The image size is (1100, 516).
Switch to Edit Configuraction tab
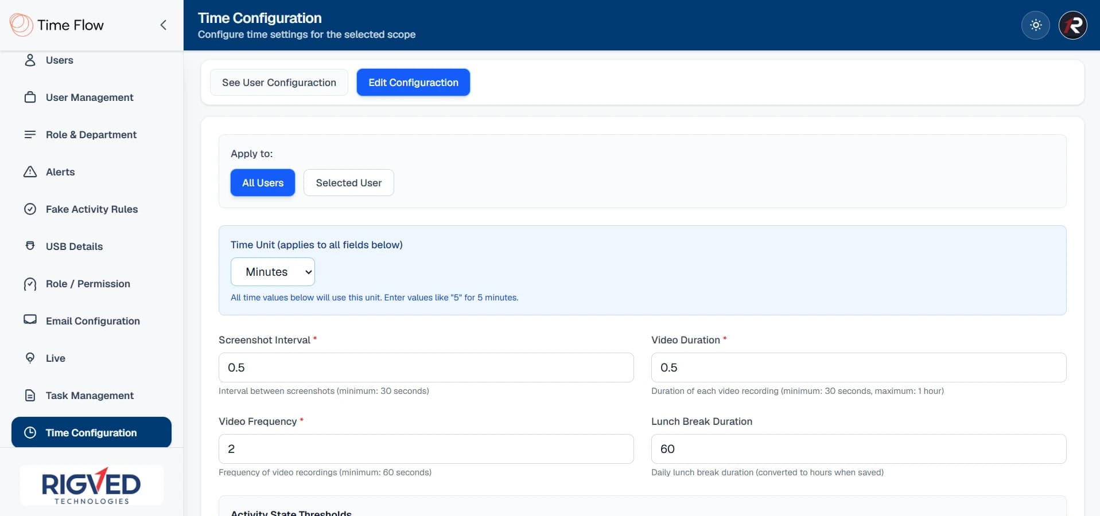[413, 82]
